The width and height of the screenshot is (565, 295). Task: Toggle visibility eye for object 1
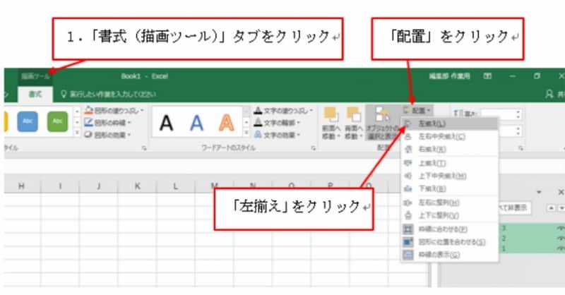click(x=561, y=248)
